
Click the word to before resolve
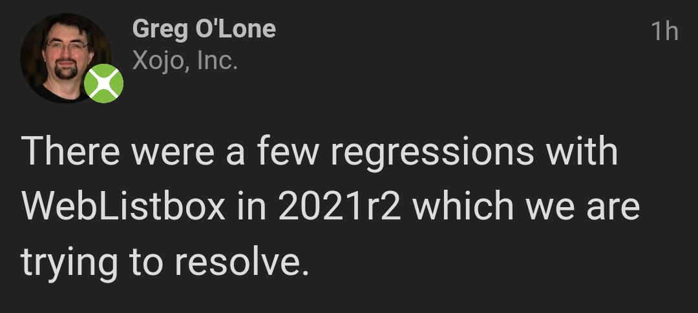(145, 262)
